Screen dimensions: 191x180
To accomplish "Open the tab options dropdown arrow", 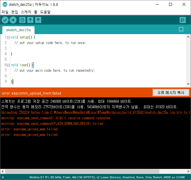I will click(181, 29).
